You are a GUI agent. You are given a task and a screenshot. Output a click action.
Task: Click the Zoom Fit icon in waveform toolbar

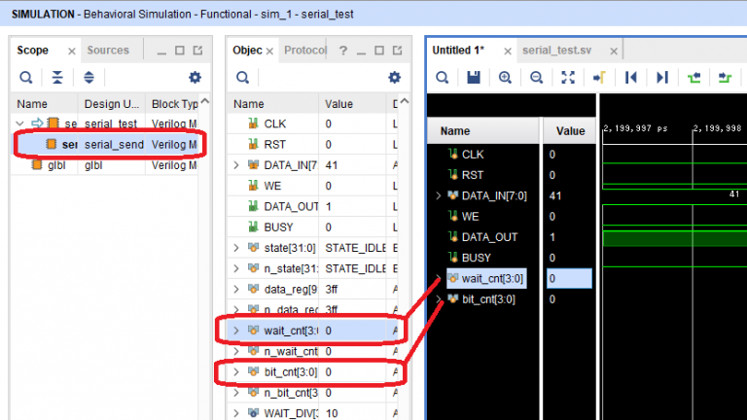567,78
